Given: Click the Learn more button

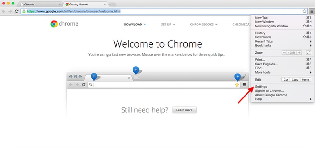Looking at the screenshot, I should click(184, 110).
